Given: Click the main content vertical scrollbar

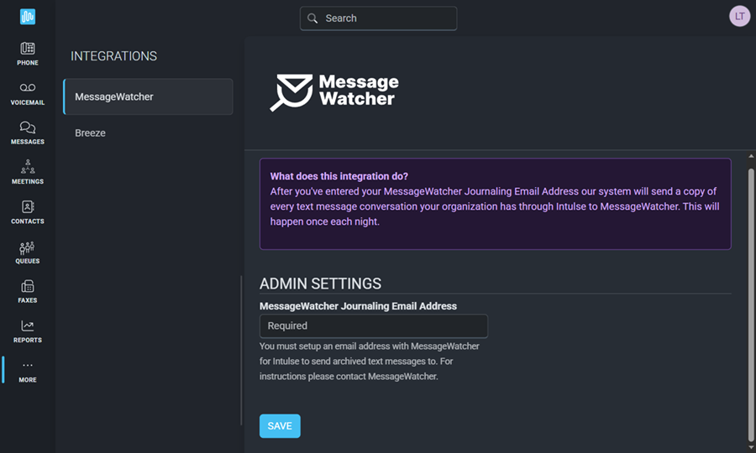Looking at the screenshot, I should coord(750,302).
